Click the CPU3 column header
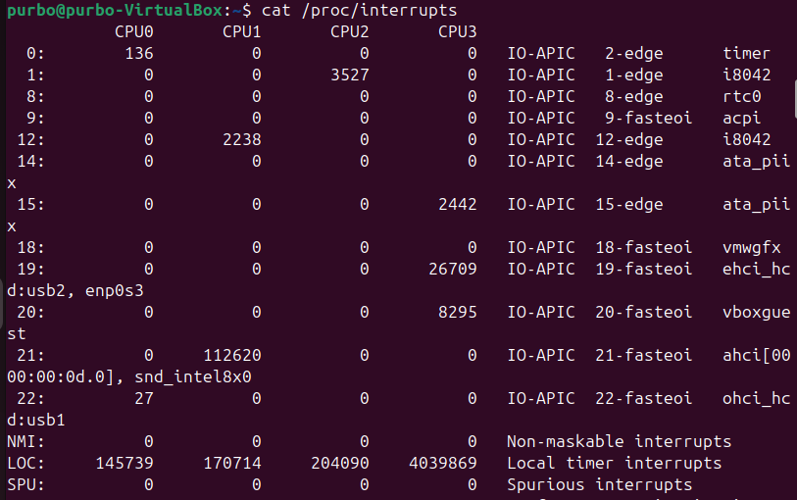797x500 pixels. [x=458, y=32]
